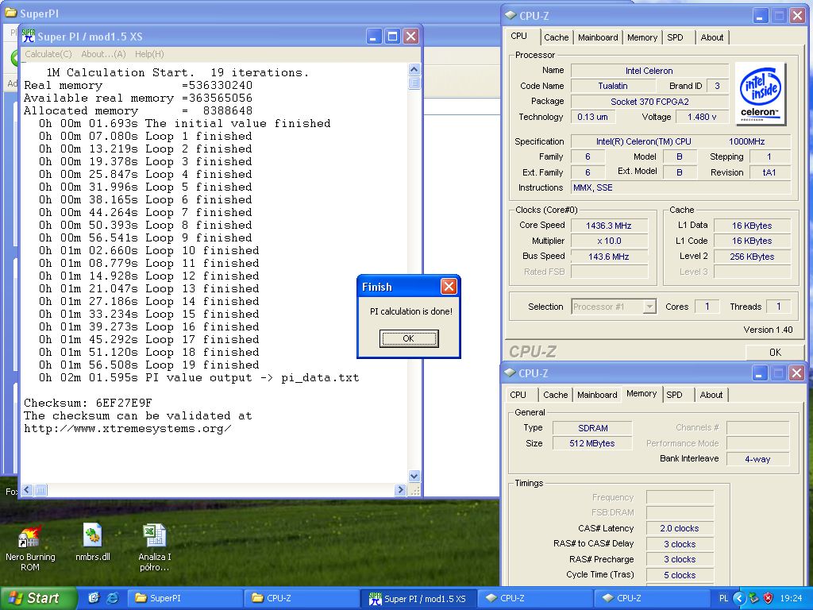The width and height of the screenshot is (813, 610).
Task: Close the Super PI / mod1.5 XS window
Action: (410, 37)
